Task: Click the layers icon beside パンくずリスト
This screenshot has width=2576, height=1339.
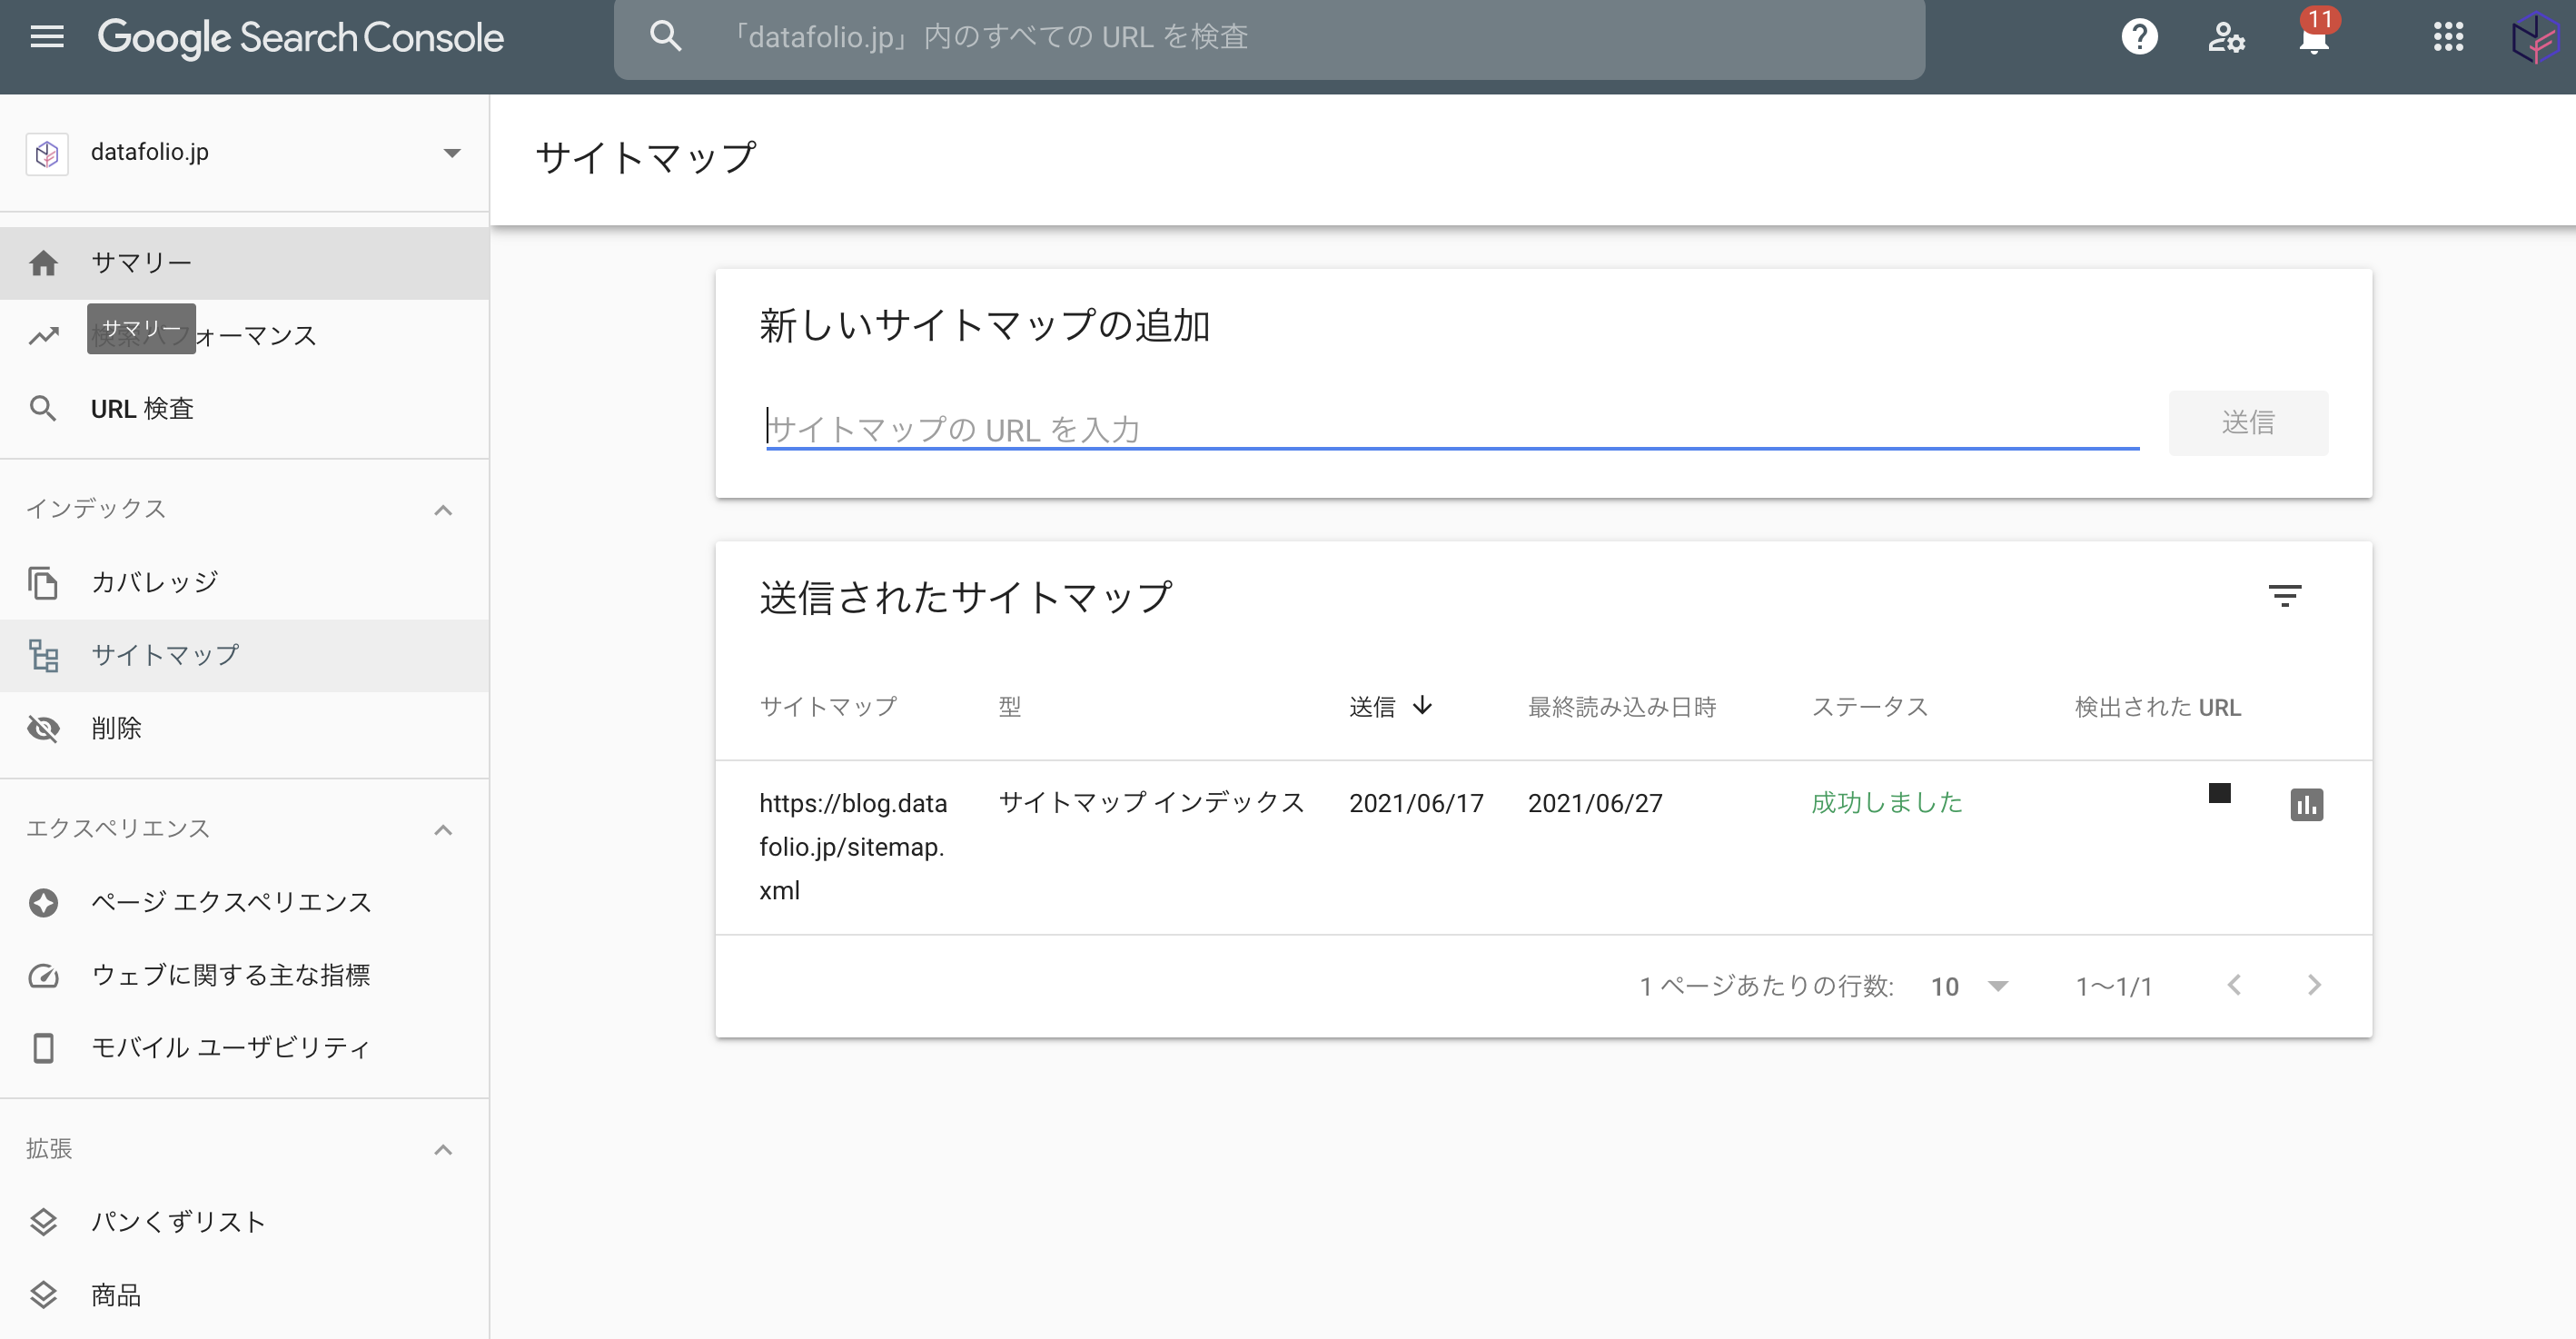Action: [43, 1222]
